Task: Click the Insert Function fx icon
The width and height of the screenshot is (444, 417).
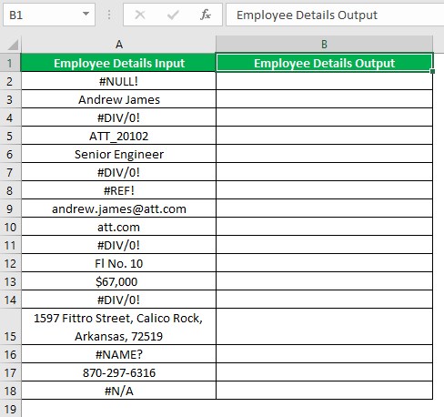Action: click(206, 15)
